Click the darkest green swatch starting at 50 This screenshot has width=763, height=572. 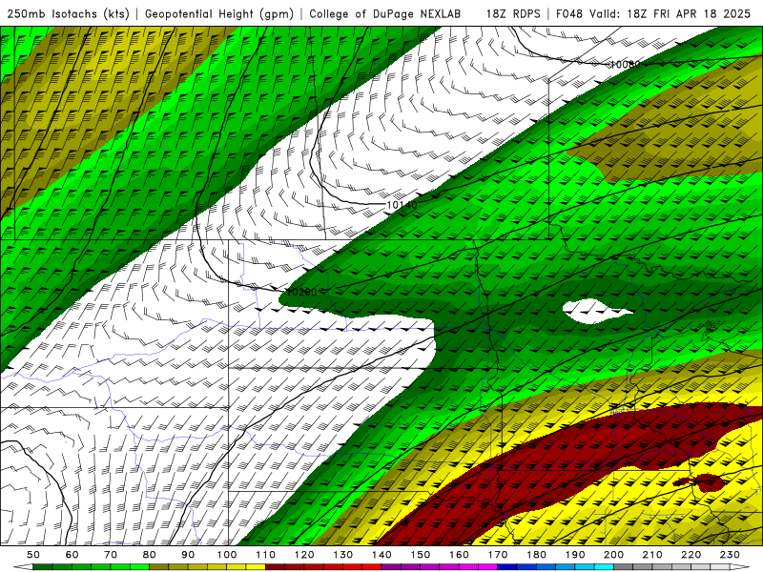click(42, 567)
